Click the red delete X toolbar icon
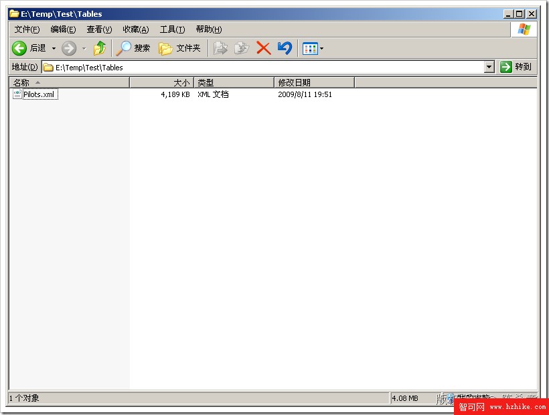Screen dimensions: 549x415 click(264, 48)
